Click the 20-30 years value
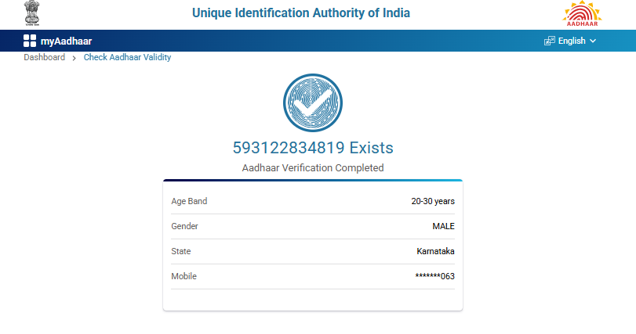 pyautogui.click(x=433, y=201)
